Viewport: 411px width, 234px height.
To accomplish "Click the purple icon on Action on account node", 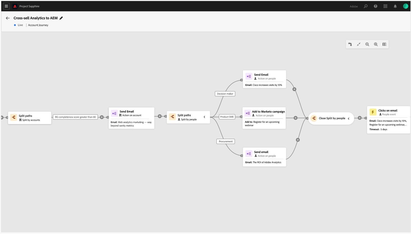I will point(114,113).
